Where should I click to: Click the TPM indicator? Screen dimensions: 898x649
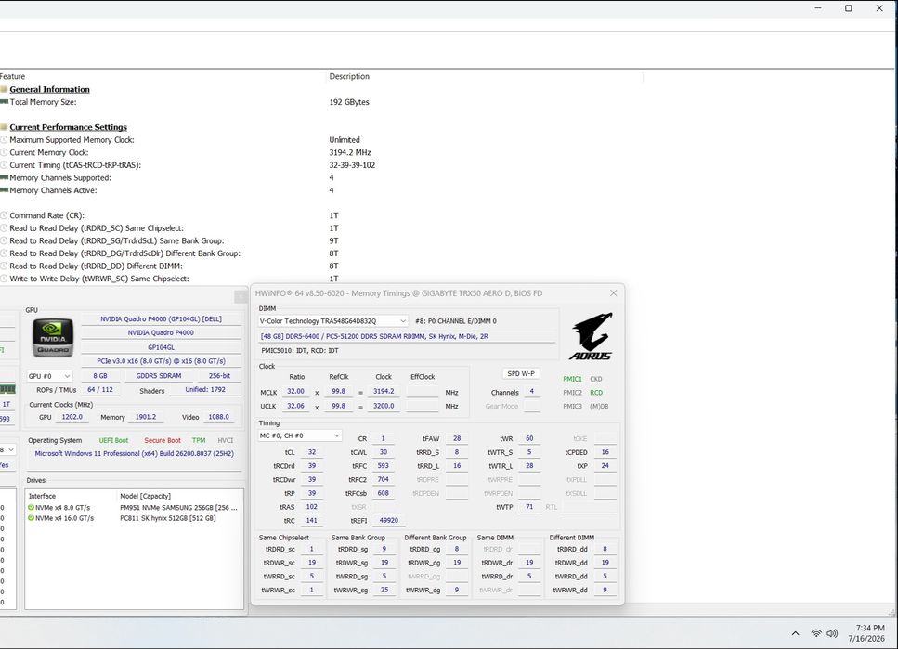point(199,440)
